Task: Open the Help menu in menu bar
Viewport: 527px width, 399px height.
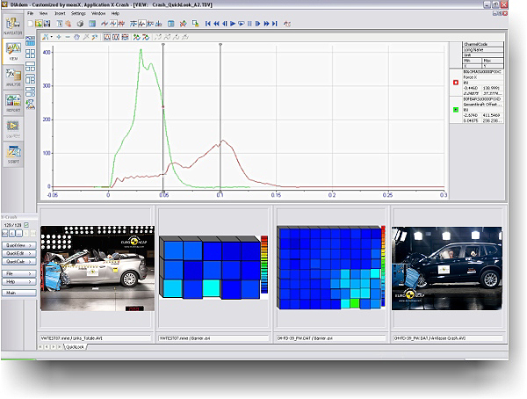Action: click(115, 13)
